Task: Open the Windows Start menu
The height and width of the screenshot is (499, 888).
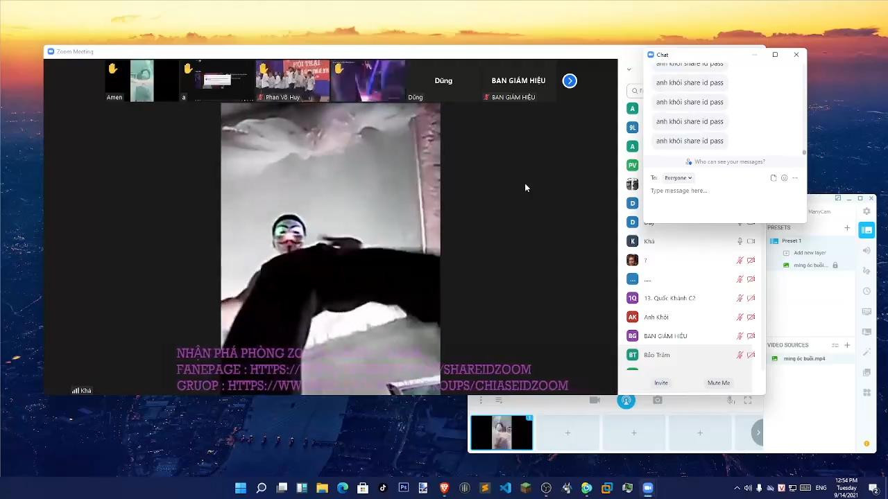Action: [x=241, y=488]
